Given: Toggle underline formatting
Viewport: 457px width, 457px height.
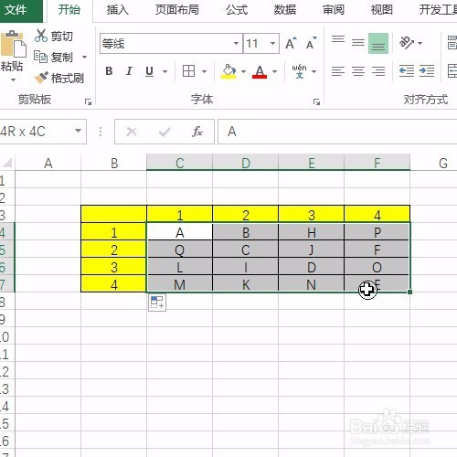Looking at the screenshot, I should coord(149,71).
